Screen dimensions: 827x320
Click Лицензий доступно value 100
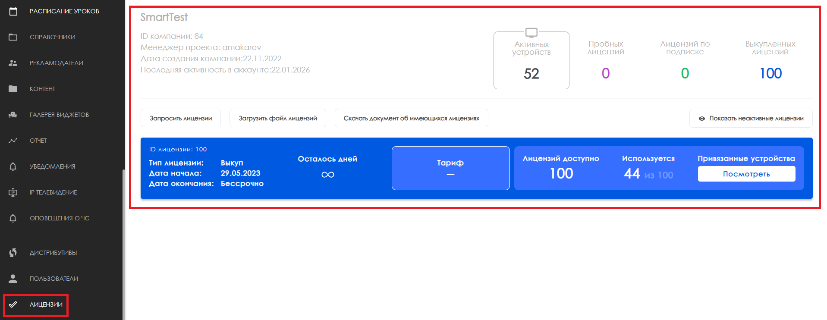pos(561,173)
